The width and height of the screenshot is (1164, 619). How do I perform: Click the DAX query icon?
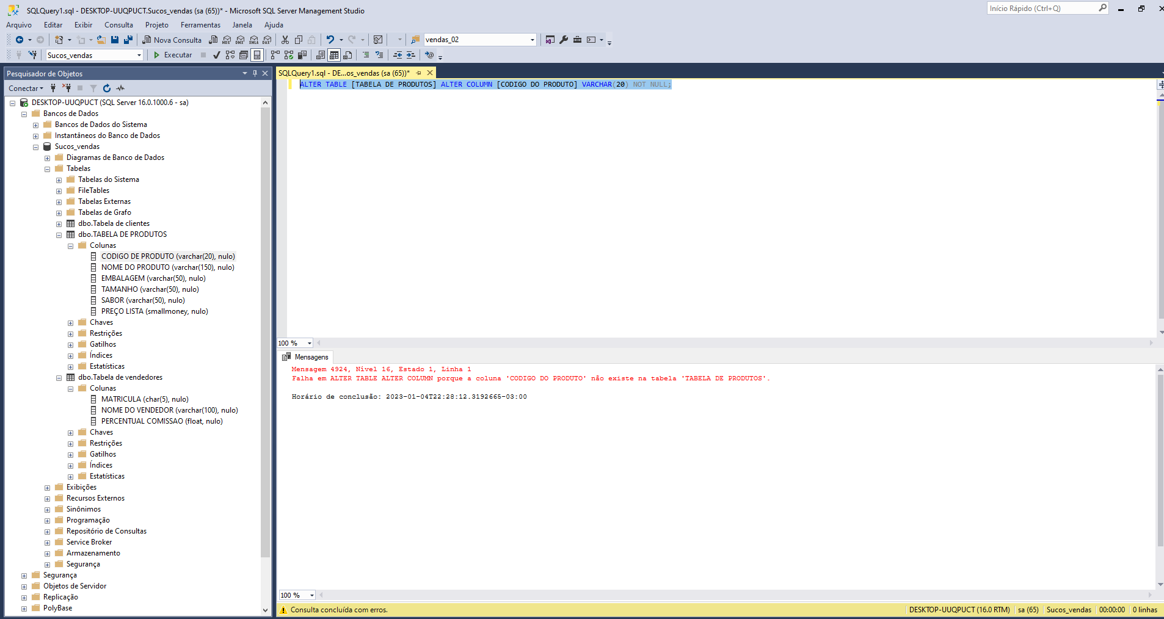pos(267,40)
